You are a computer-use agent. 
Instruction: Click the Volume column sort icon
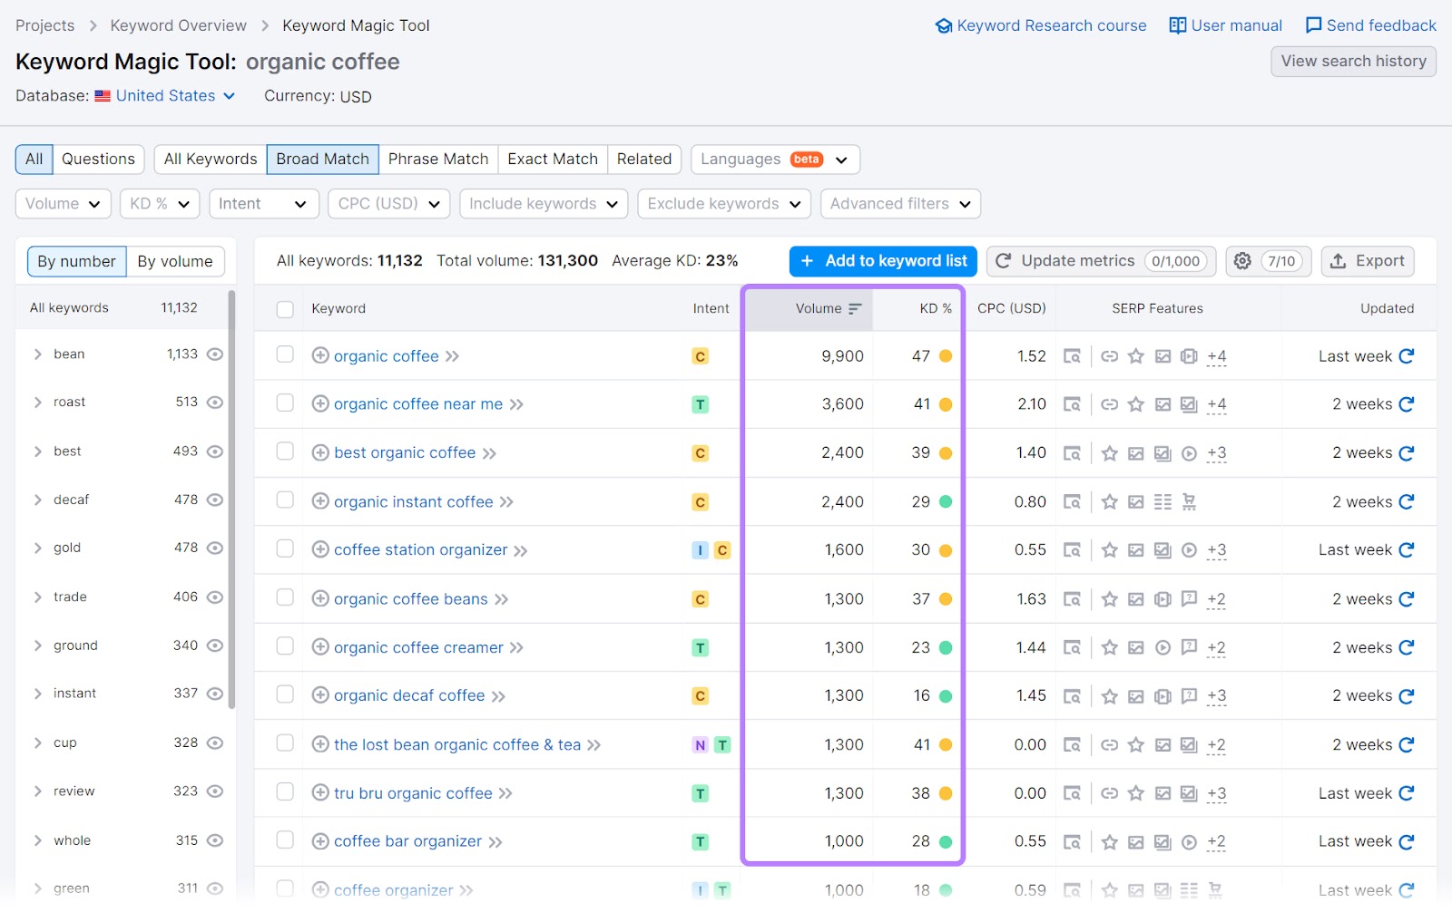point(854,309)
